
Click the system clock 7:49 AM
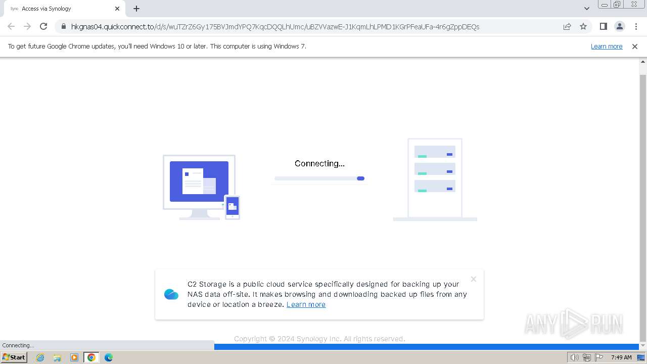click(x=621, y=357)
